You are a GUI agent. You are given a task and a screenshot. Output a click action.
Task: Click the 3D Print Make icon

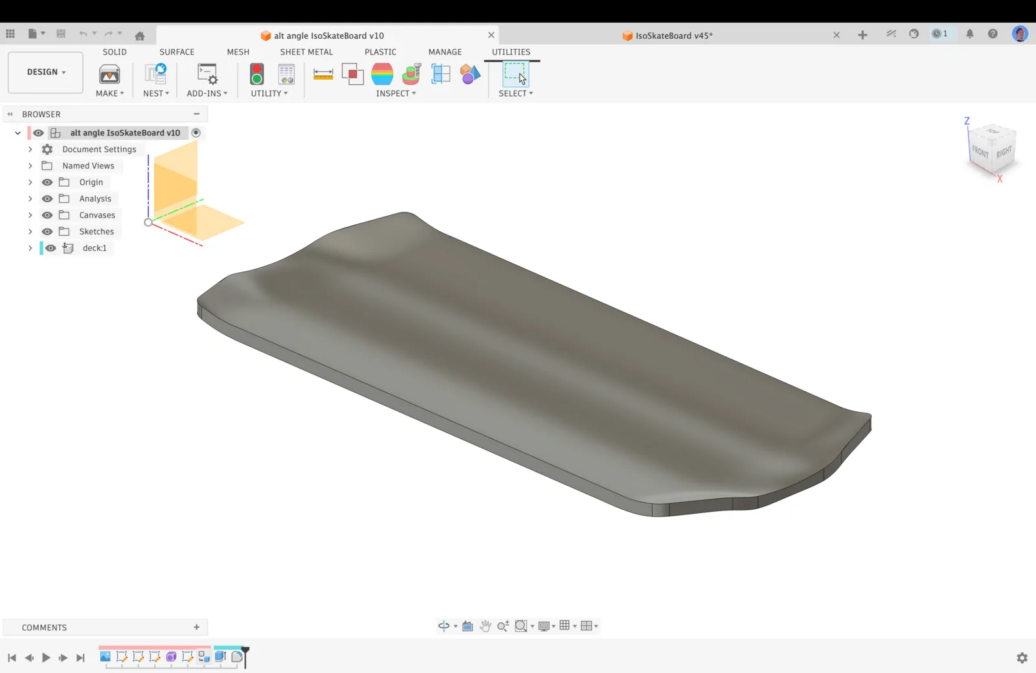click(x=109, y=74)
